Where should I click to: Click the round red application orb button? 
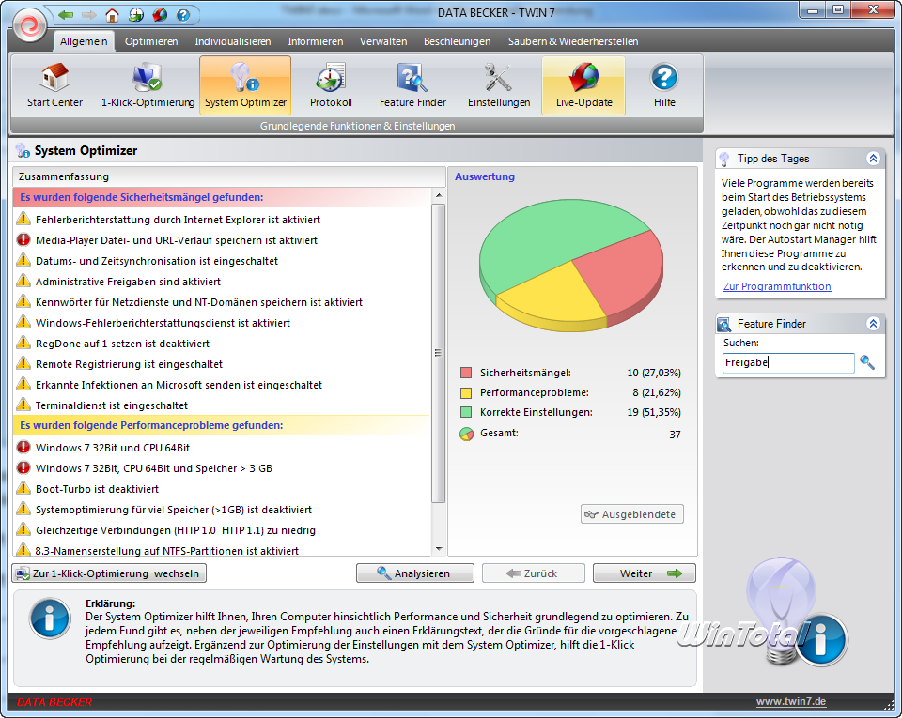[x=29, y=24]
